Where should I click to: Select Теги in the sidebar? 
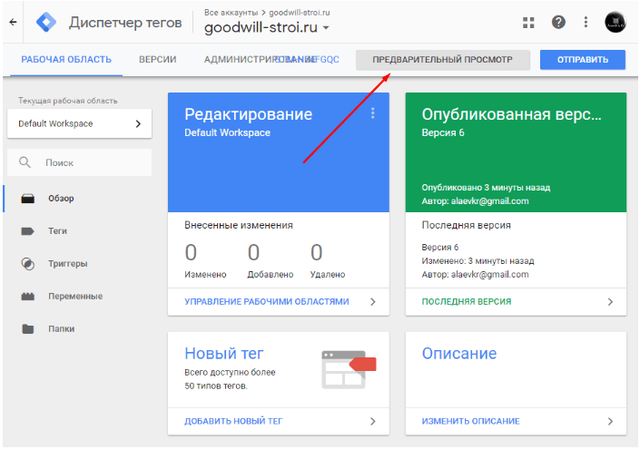tap(57, 231)
